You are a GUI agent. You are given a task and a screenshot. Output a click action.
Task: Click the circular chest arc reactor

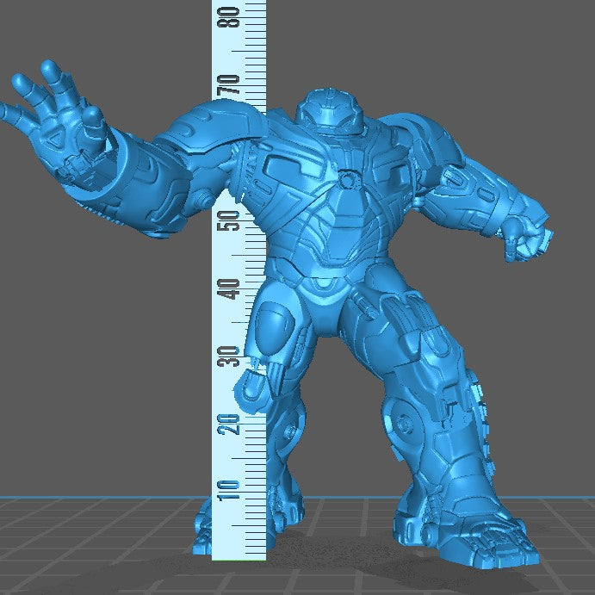[x=350, y=180]
